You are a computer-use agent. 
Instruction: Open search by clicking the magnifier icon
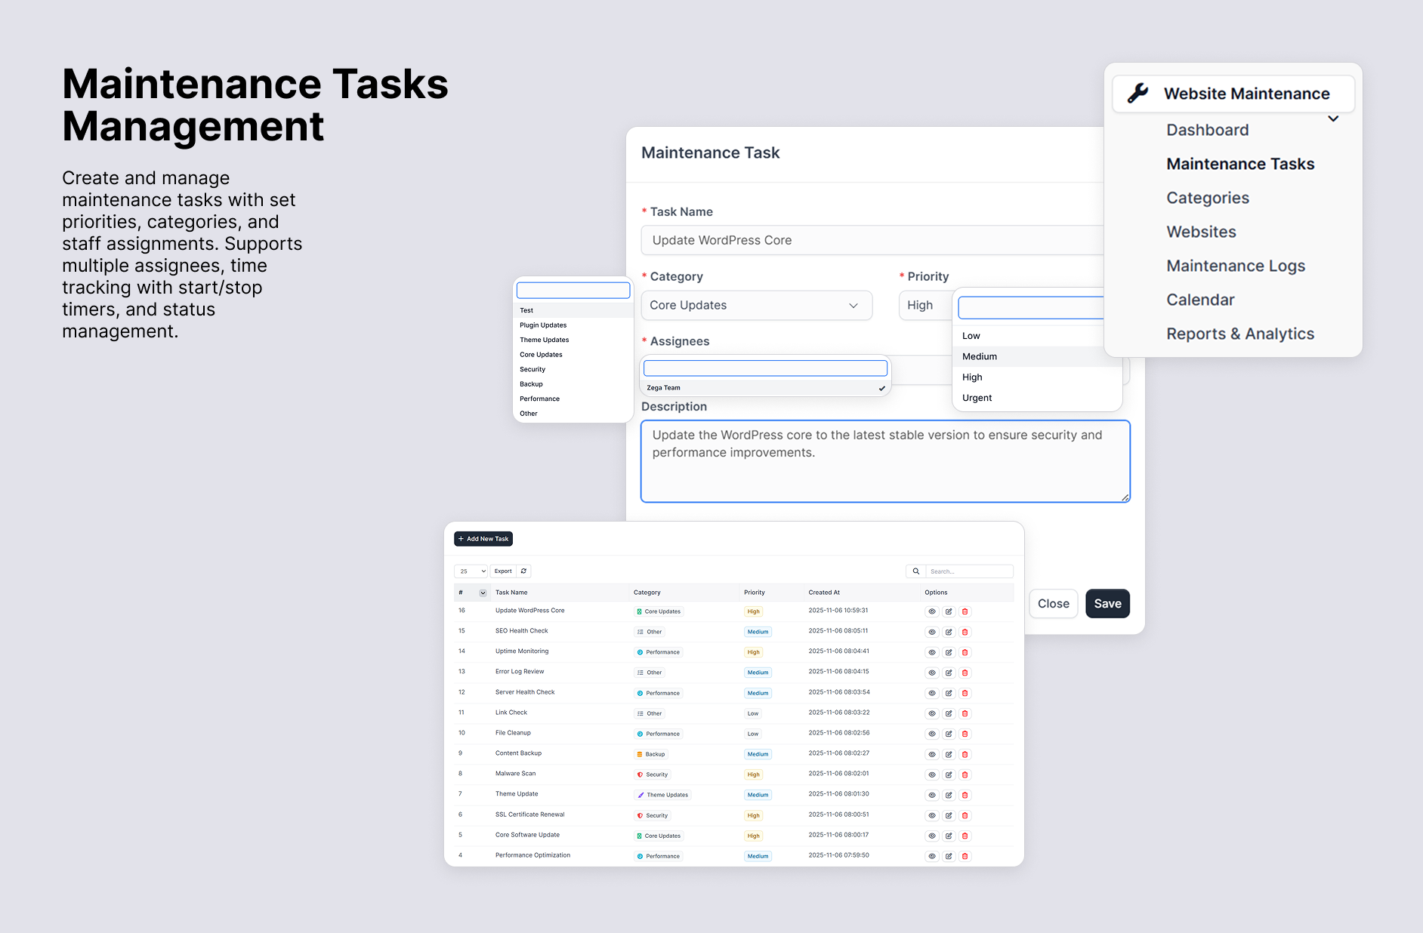(x=916, y=571)
